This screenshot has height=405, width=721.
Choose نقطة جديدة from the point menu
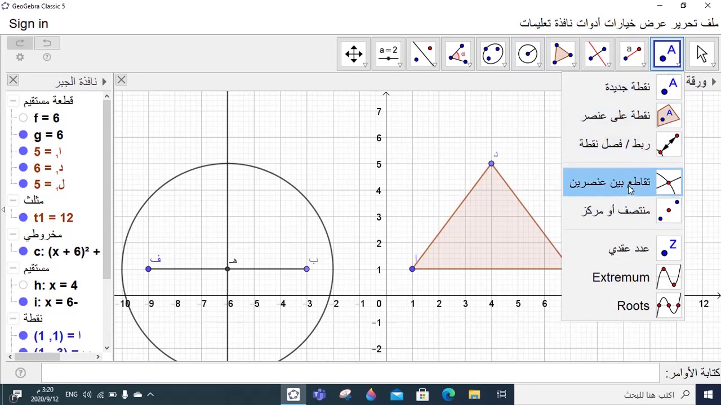pos(623,87)
